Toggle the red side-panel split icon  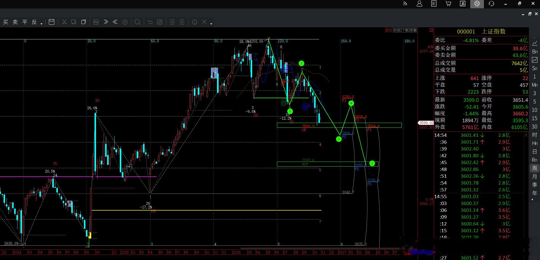click(x=431, y=30)
